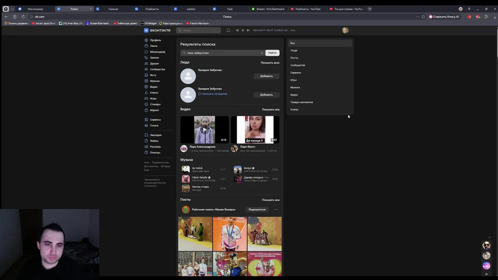
Task: Click Спросить Алису AI button
Action: pos(444,17)
